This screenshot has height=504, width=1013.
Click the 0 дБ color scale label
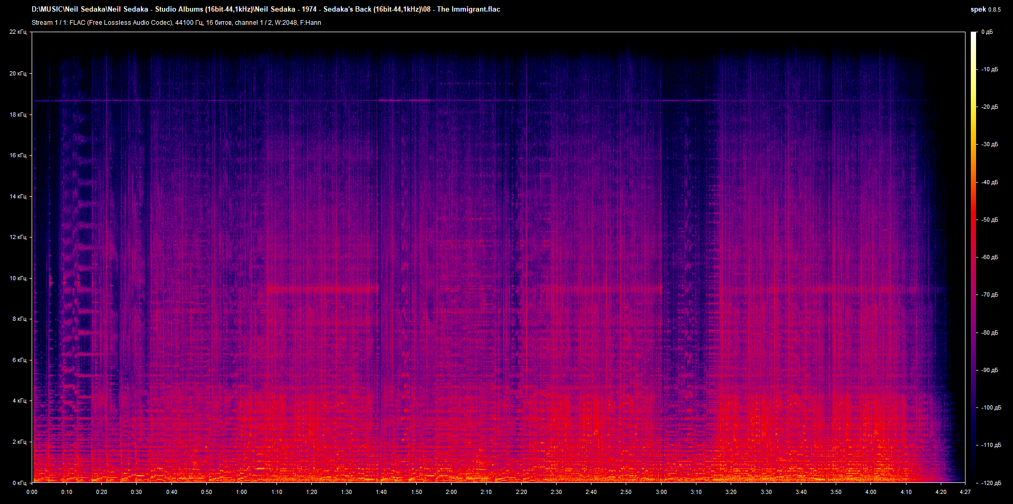point(987,32)
